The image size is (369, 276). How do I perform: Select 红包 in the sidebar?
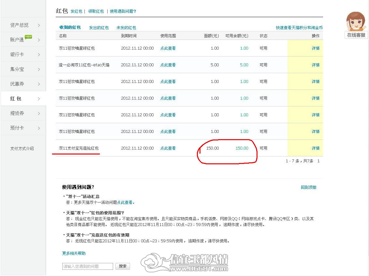point(16,99)
